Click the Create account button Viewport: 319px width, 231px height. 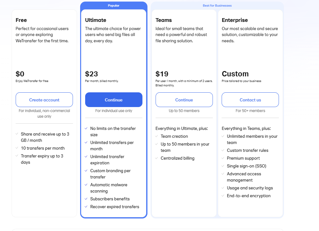click(x=44, y=100)
